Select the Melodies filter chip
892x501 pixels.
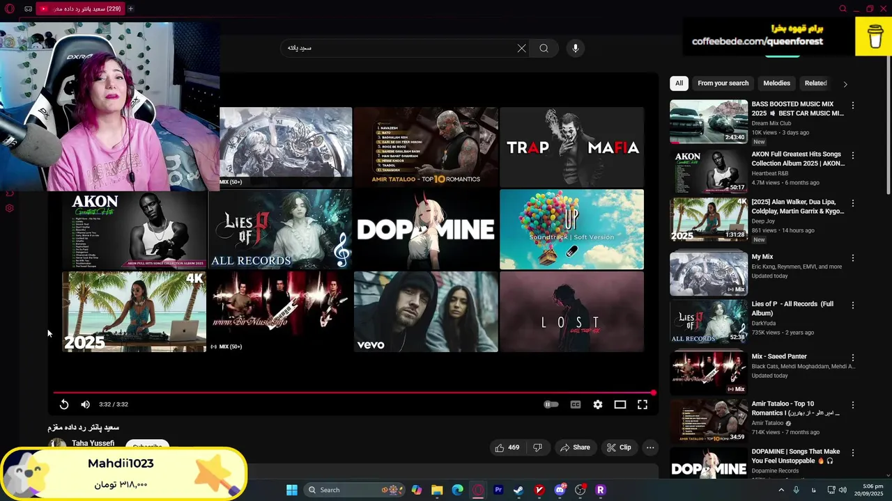pyautogui.click(x=776, y=83)
